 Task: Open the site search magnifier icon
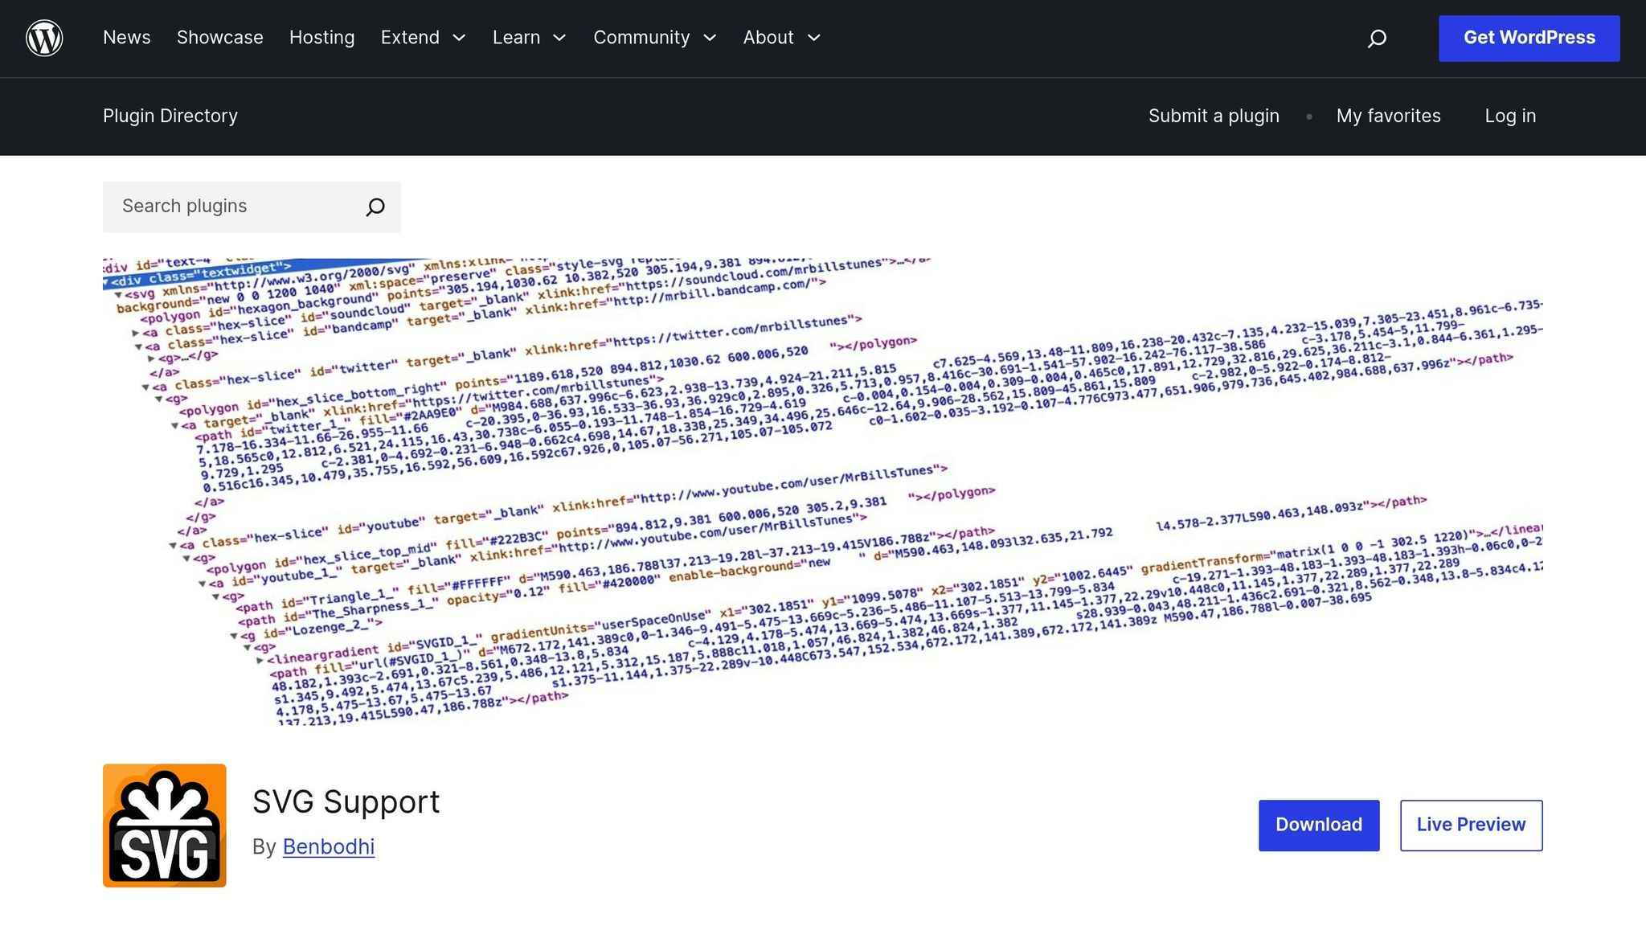coord(1377,38)
